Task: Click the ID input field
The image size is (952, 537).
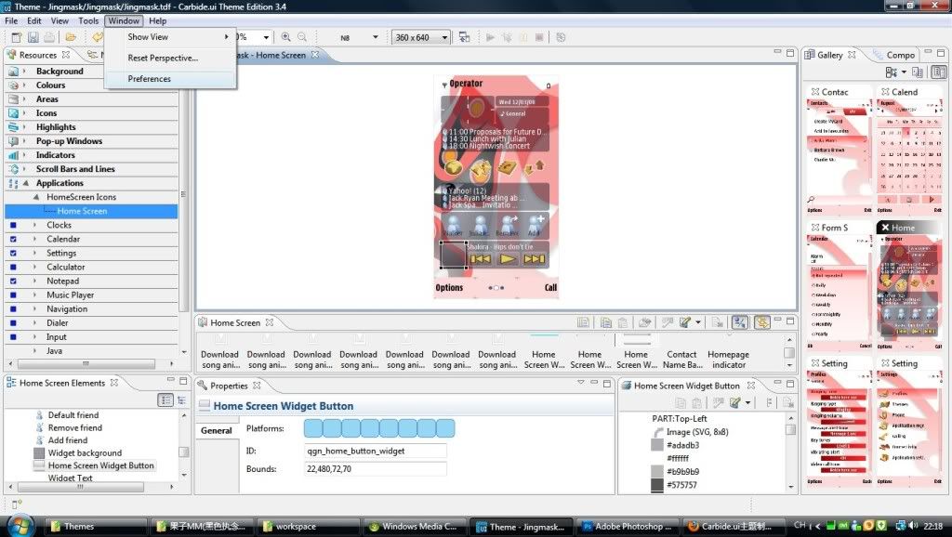Action: click(x=375, y=451)
